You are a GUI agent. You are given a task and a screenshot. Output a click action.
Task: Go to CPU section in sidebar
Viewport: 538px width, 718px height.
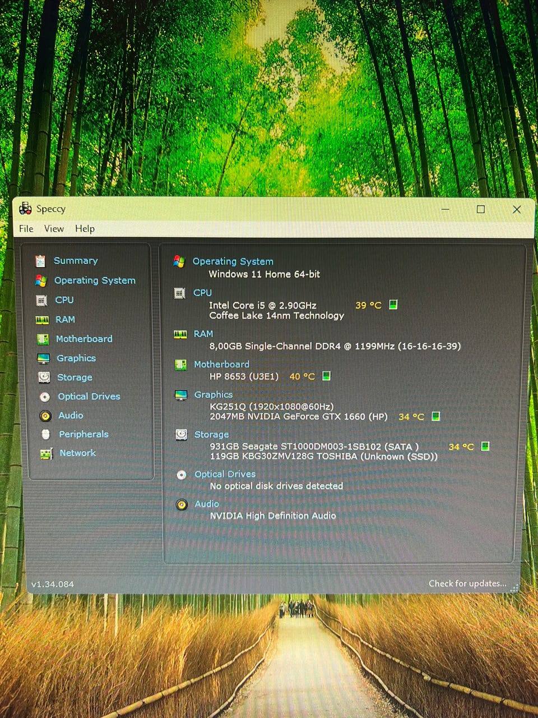[64, 300]
